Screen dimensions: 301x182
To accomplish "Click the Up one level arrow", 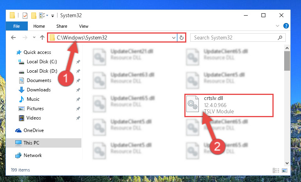I will pyautogui.click(x=42, y=37).
